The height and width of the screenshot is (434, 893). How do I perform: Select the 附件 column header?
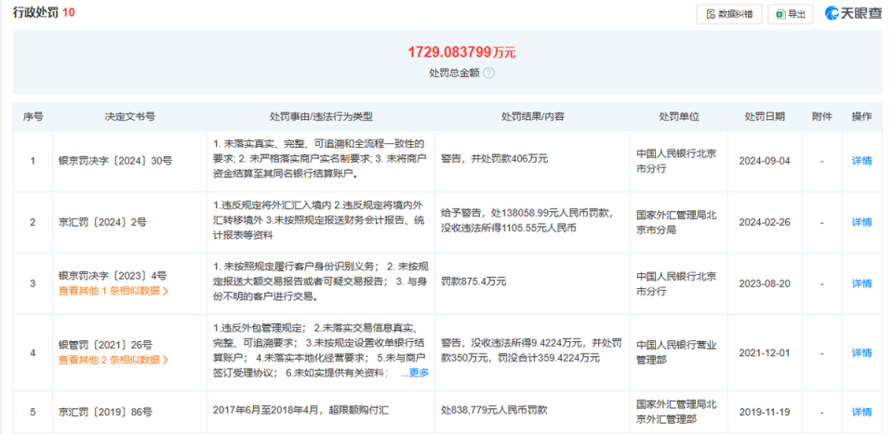pos(821,116)
